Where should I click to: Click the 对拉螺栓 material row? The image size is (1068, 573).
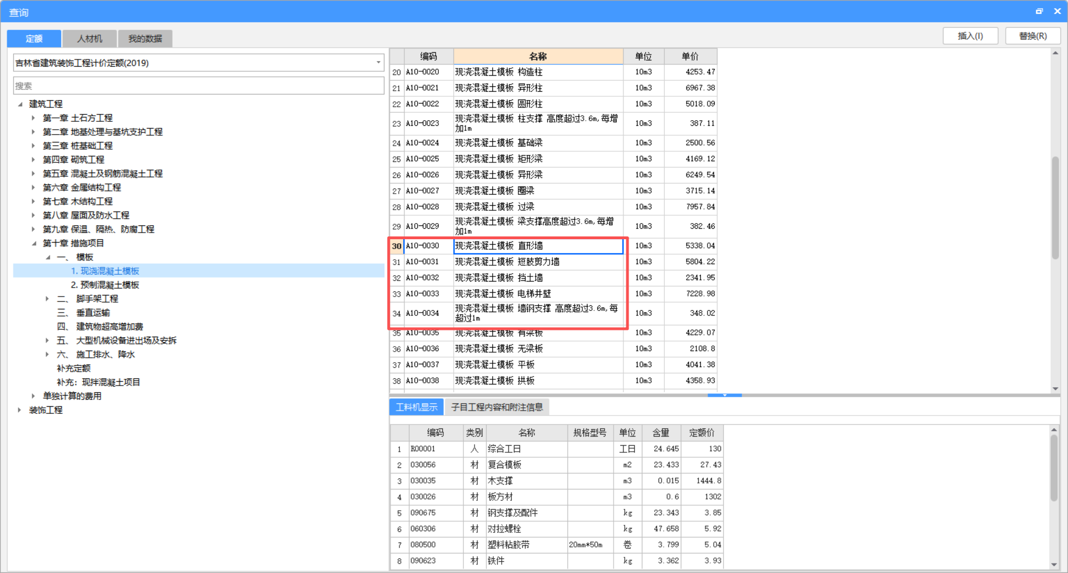(557, 529)
